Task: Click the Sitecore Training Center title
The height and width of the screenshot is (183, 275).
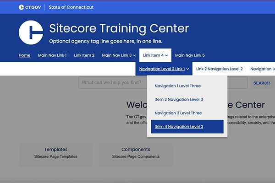Action: point(119,29)
